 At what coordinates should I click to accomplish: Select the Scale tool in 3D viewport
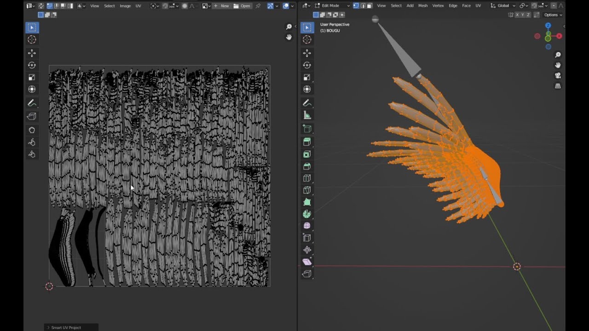pos(307,77)
